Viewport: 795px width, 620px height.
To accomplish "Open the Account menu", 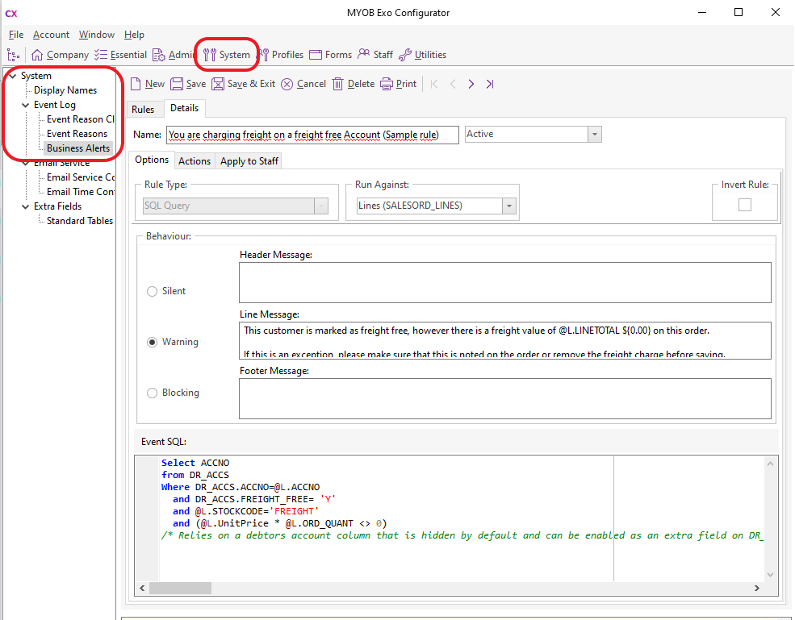I will (51, 35).
